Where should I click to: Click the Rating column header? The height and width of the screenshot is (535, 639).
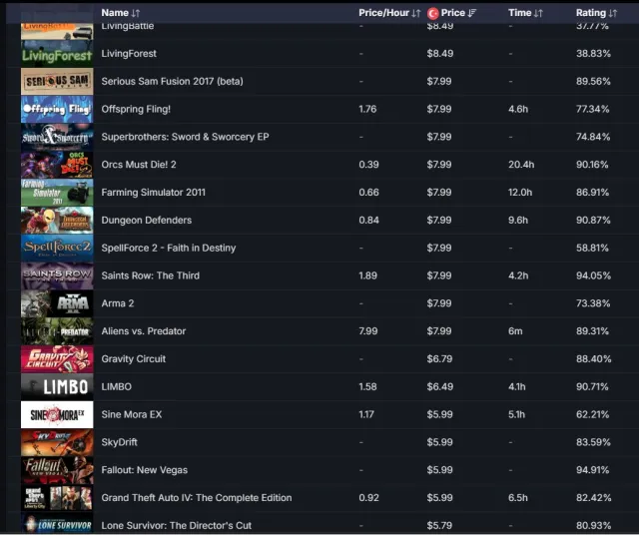(590, 13)
